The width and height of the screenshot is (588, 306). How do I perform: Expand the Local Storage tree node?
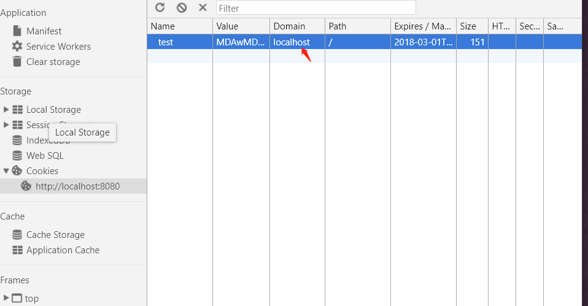pos(6,110)
